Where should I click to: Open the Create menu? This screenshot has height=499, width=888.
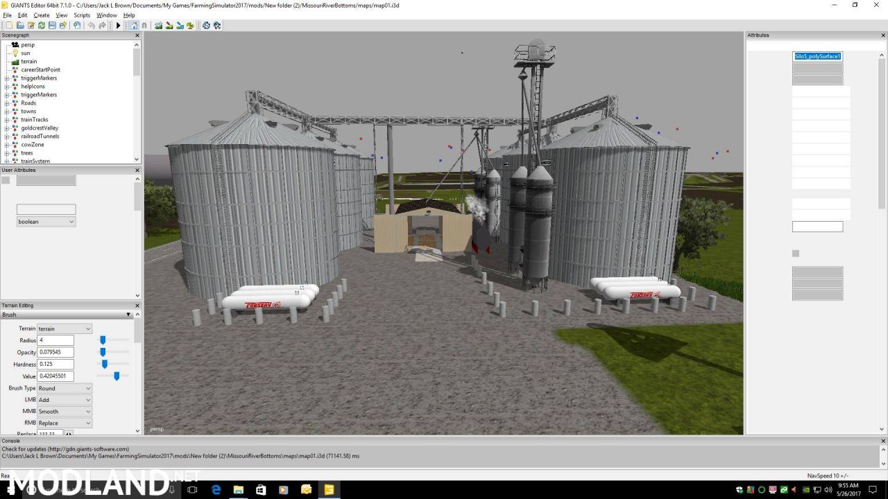click(x=42, y=15)
